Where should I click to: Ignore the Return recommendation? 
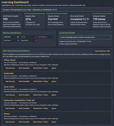(x=54, y=122)
